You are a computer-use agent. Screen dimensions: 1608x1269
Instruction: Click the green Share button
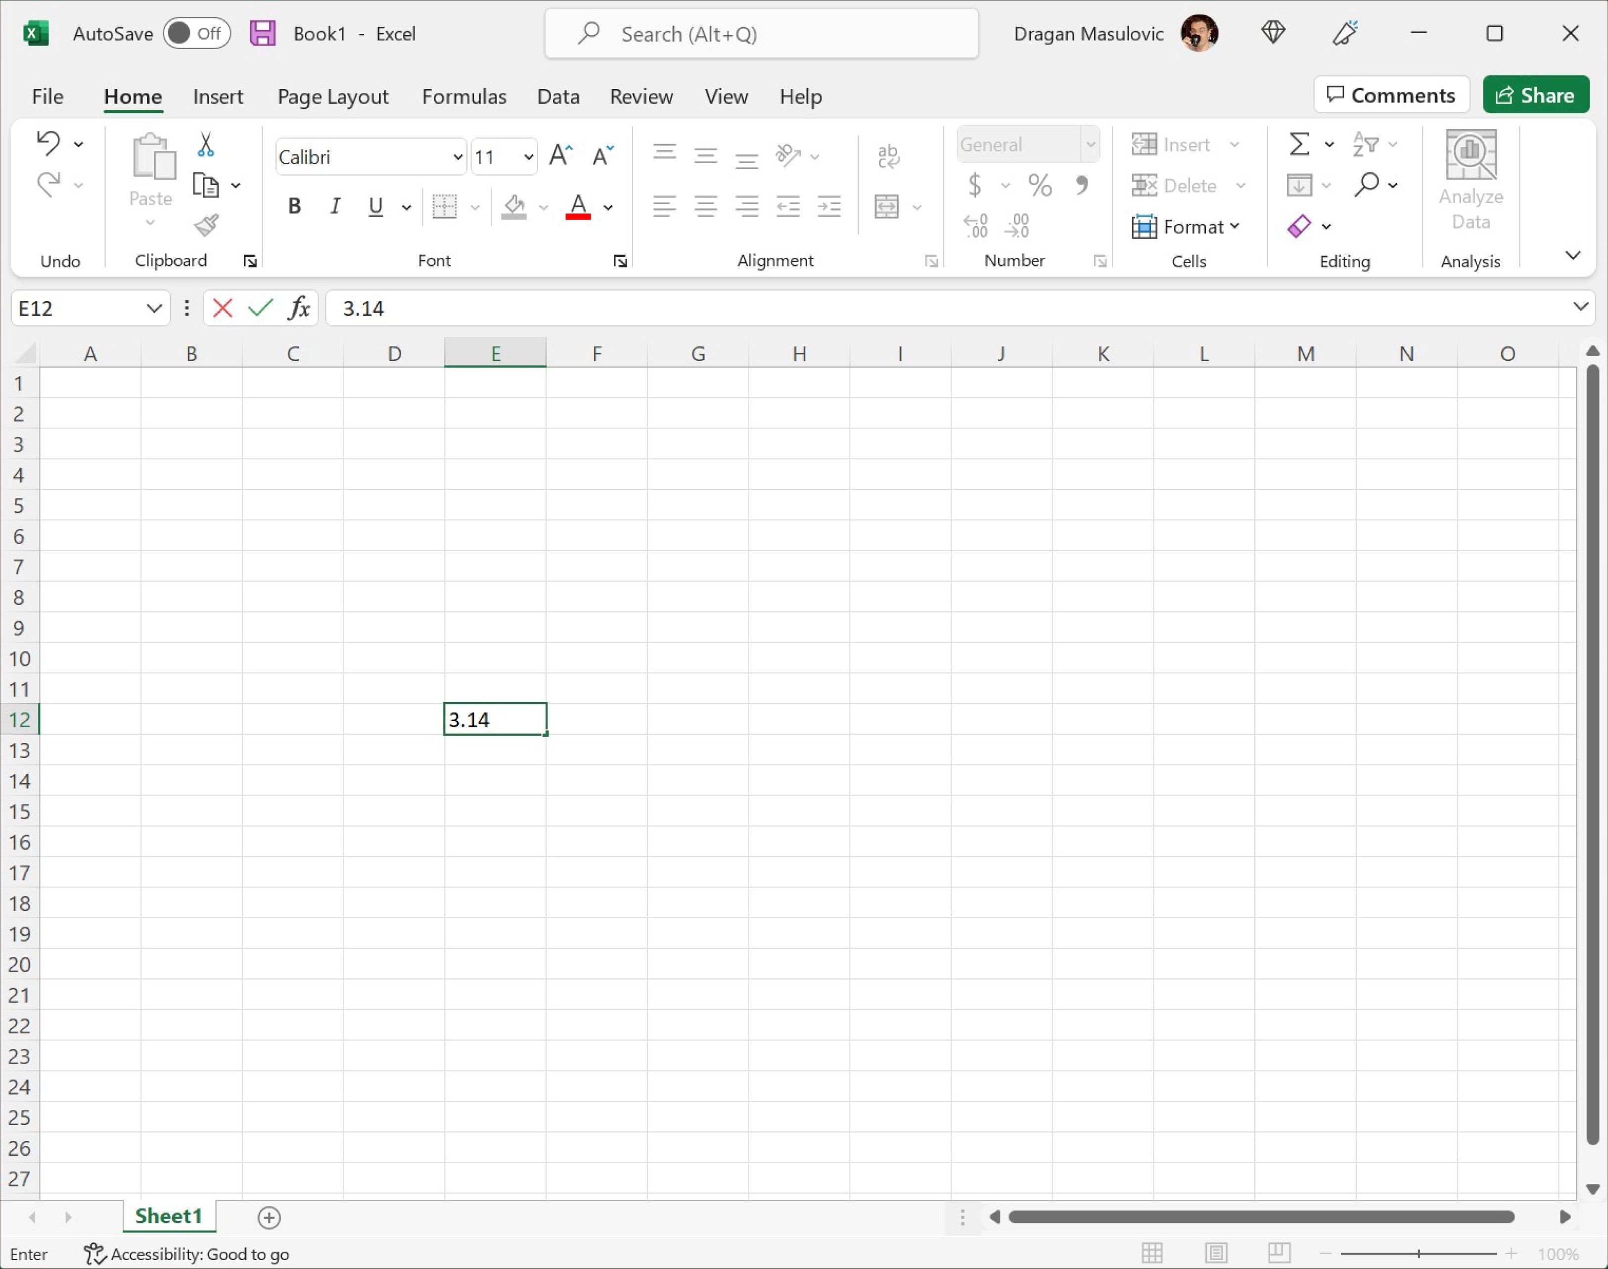[x=1536, y=94]
